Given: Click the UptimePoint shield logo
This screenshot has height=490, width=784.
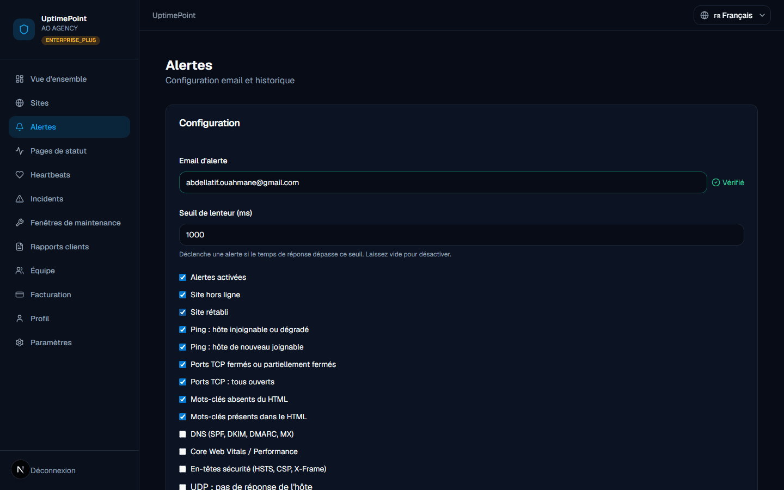Looking at the screenshot, I should click(x=24, y=29).
